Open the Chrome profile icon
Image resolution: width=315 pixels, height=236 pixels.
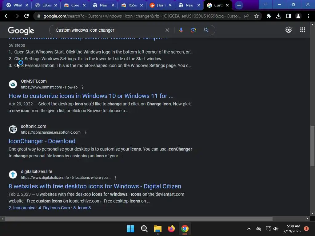click(298, 16)
